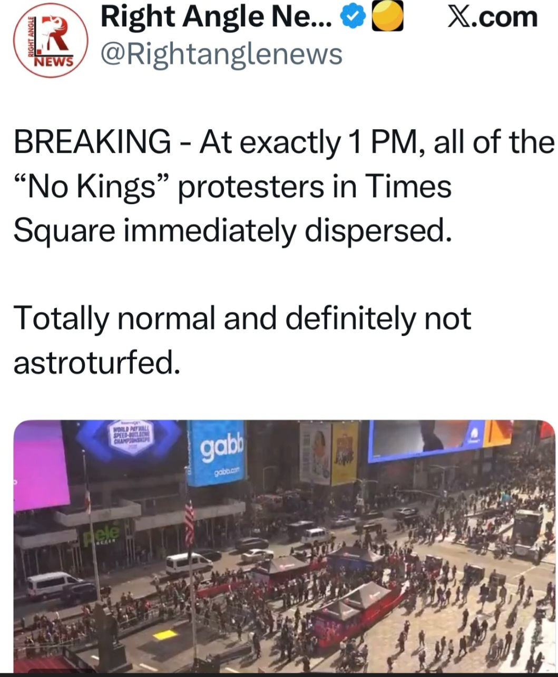Image resolution: width=558 pixels, height=677 pixels.
Task: Click the yellow square on the plaza
Action: (x=165, y=635)
